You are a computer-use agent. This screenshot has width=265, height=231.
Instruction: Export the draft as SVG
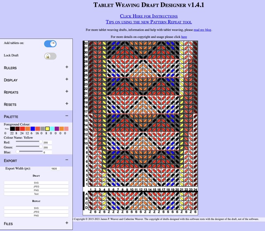[x=36, y=183]
